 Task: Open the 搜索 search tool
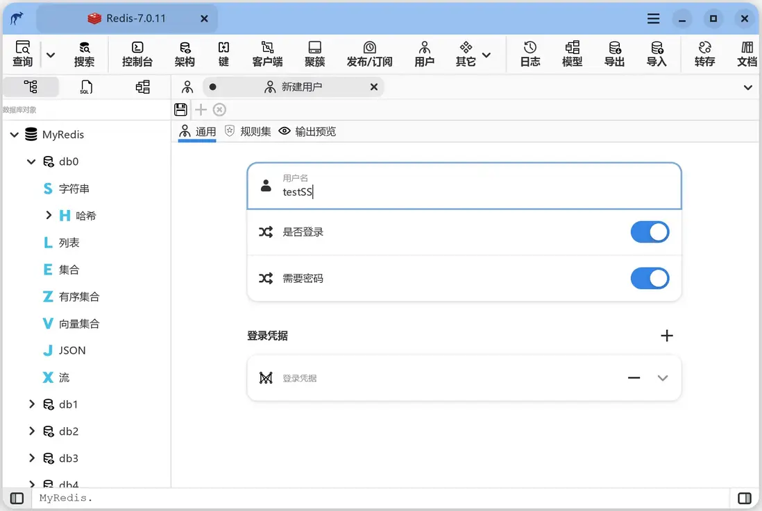tap(84, 53)
